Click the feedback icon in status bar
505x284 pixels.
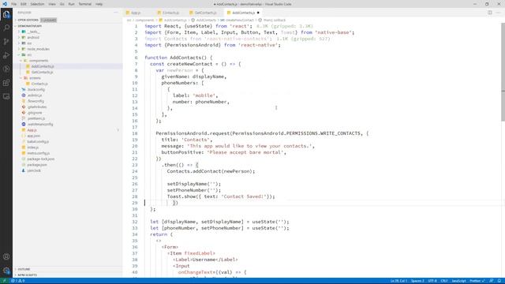click(x=492, y=281)
